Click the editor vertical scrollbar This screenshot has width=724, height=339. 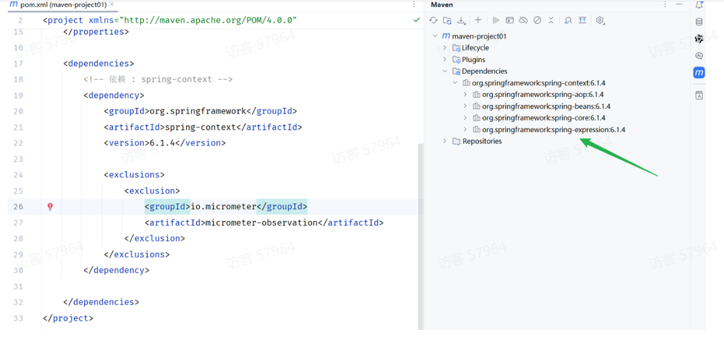(420, 235)
